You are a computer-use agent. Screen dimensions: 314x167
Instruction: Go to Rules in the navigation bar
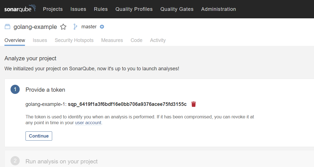[x=101, y=9]
